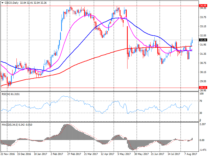The height and width of the screenshot is (157, 209).
Task: Click the MACD 2.207 scale label
Action: [x=203, y=124]
